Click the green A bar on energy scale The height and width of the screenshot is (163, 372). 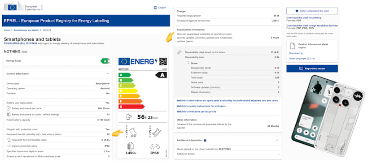(x=125, y=75)
